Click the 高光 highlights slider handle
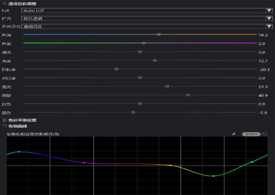 pos(167,86)
